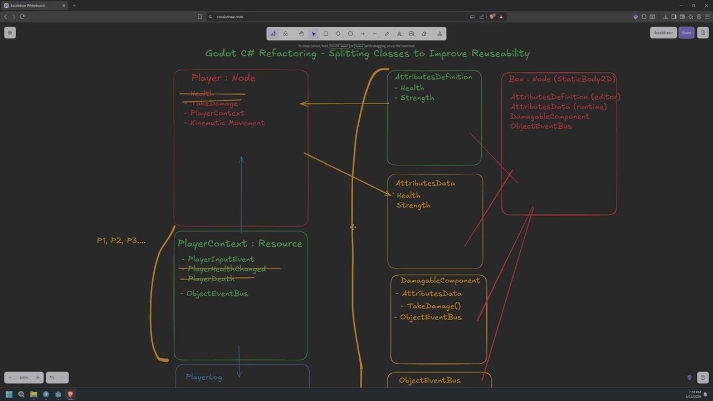Redo the last undone action
This screenshot has height=401, width=713.
(63, 378)
